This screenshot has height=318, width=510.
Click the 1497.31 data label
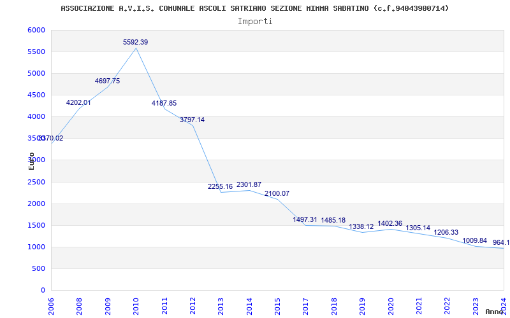[x=305, y=219]
